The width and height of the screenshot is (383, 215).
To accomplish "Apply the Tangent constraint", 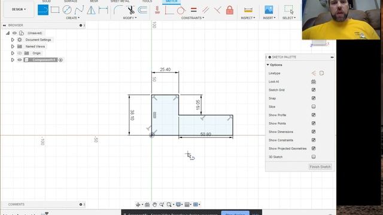I will pos(181,10).
